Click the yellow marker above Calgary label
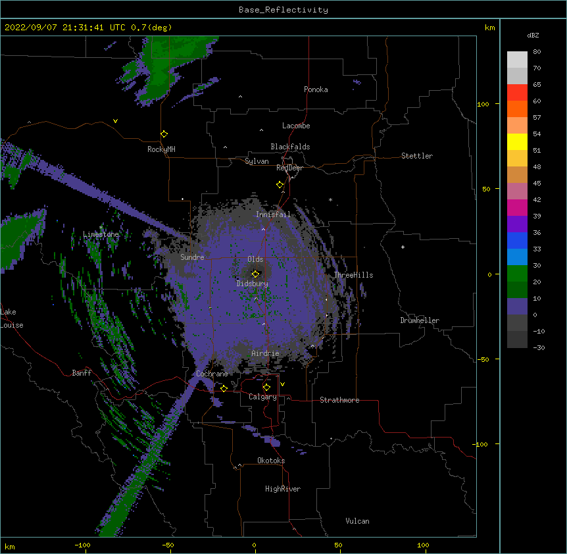The image size is (567, 554). point(266,388)
